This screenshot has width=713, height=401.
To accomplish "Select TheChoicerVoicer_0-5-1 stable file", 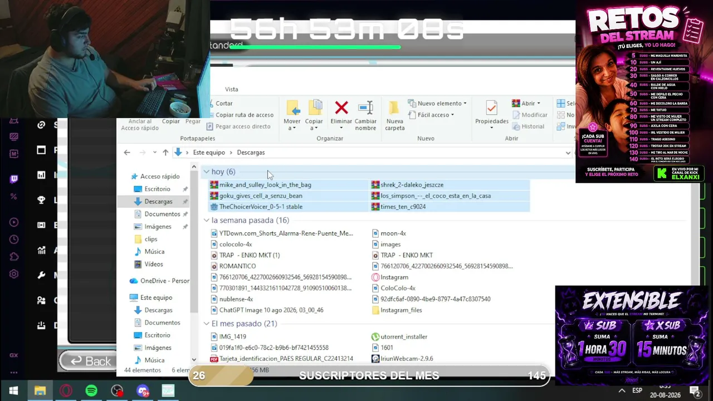I will (256, 207).
